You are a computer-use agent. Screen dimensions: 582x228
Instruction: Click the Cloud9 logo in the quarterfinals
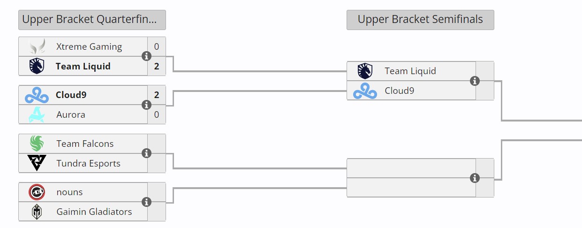pos(37,95)
